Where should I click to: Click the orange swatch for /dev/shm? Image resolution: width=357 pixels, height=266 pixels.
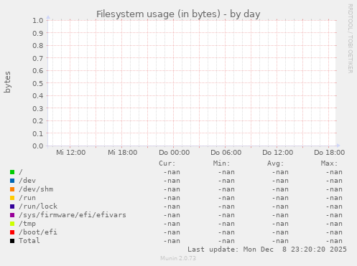point(12,189)
